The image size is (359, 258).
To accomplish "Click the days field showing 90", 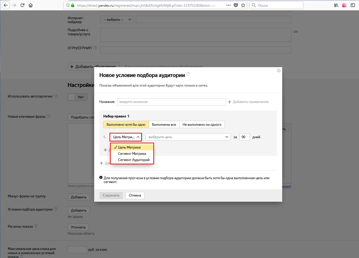I will 245,137.
